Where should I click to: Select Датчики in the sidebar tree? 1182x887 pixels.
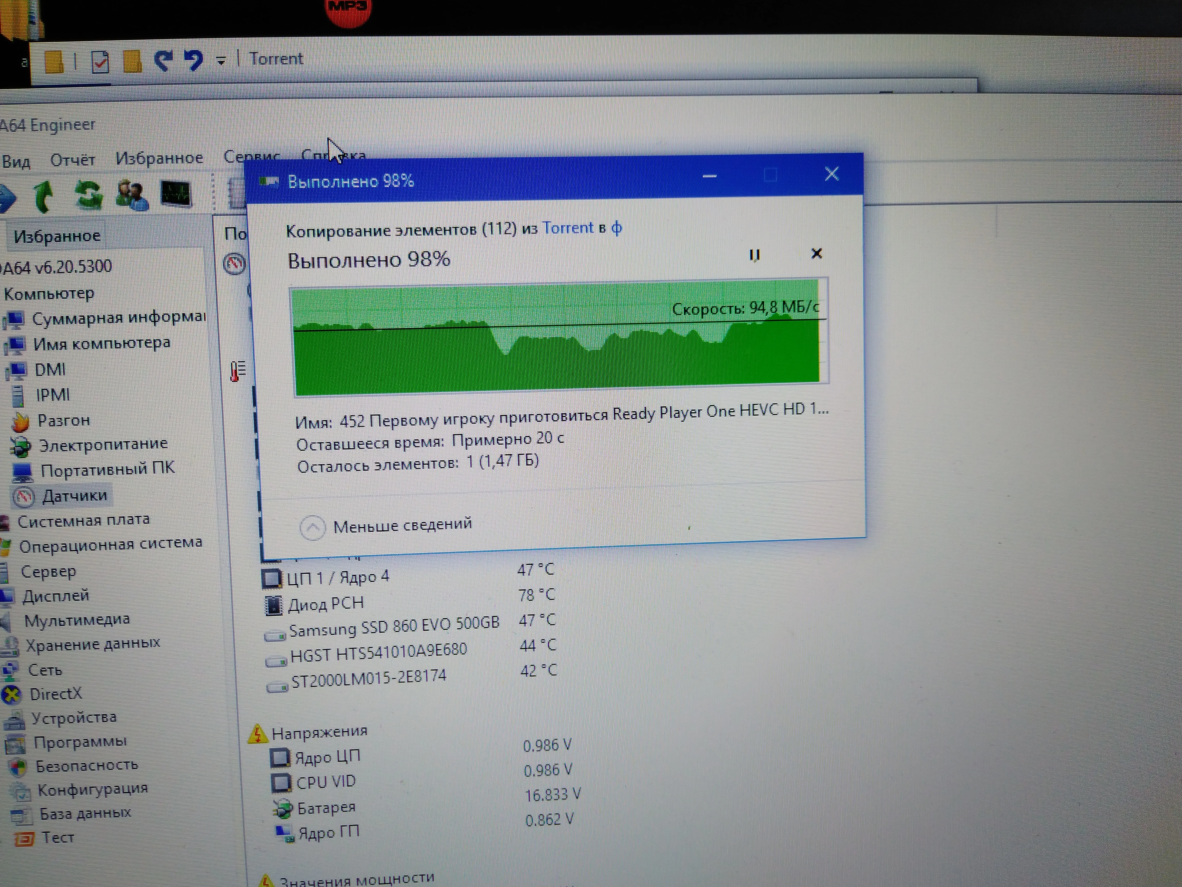tap(74, 496)
